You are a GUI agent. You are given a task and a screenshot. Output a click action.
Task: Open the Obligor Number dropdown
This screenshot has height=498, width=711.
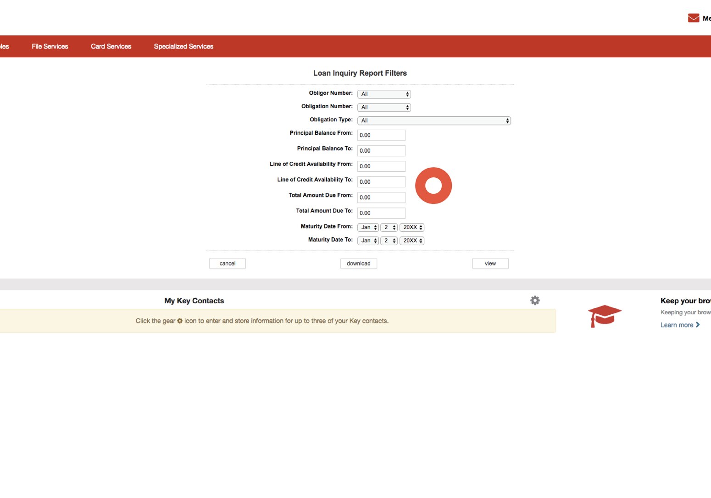pos(384,94)
